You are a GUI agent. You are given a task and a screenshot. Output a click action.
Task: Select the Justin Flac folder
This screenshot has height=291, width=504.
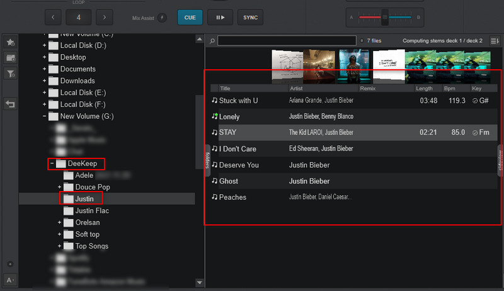(x=92, y=211)
